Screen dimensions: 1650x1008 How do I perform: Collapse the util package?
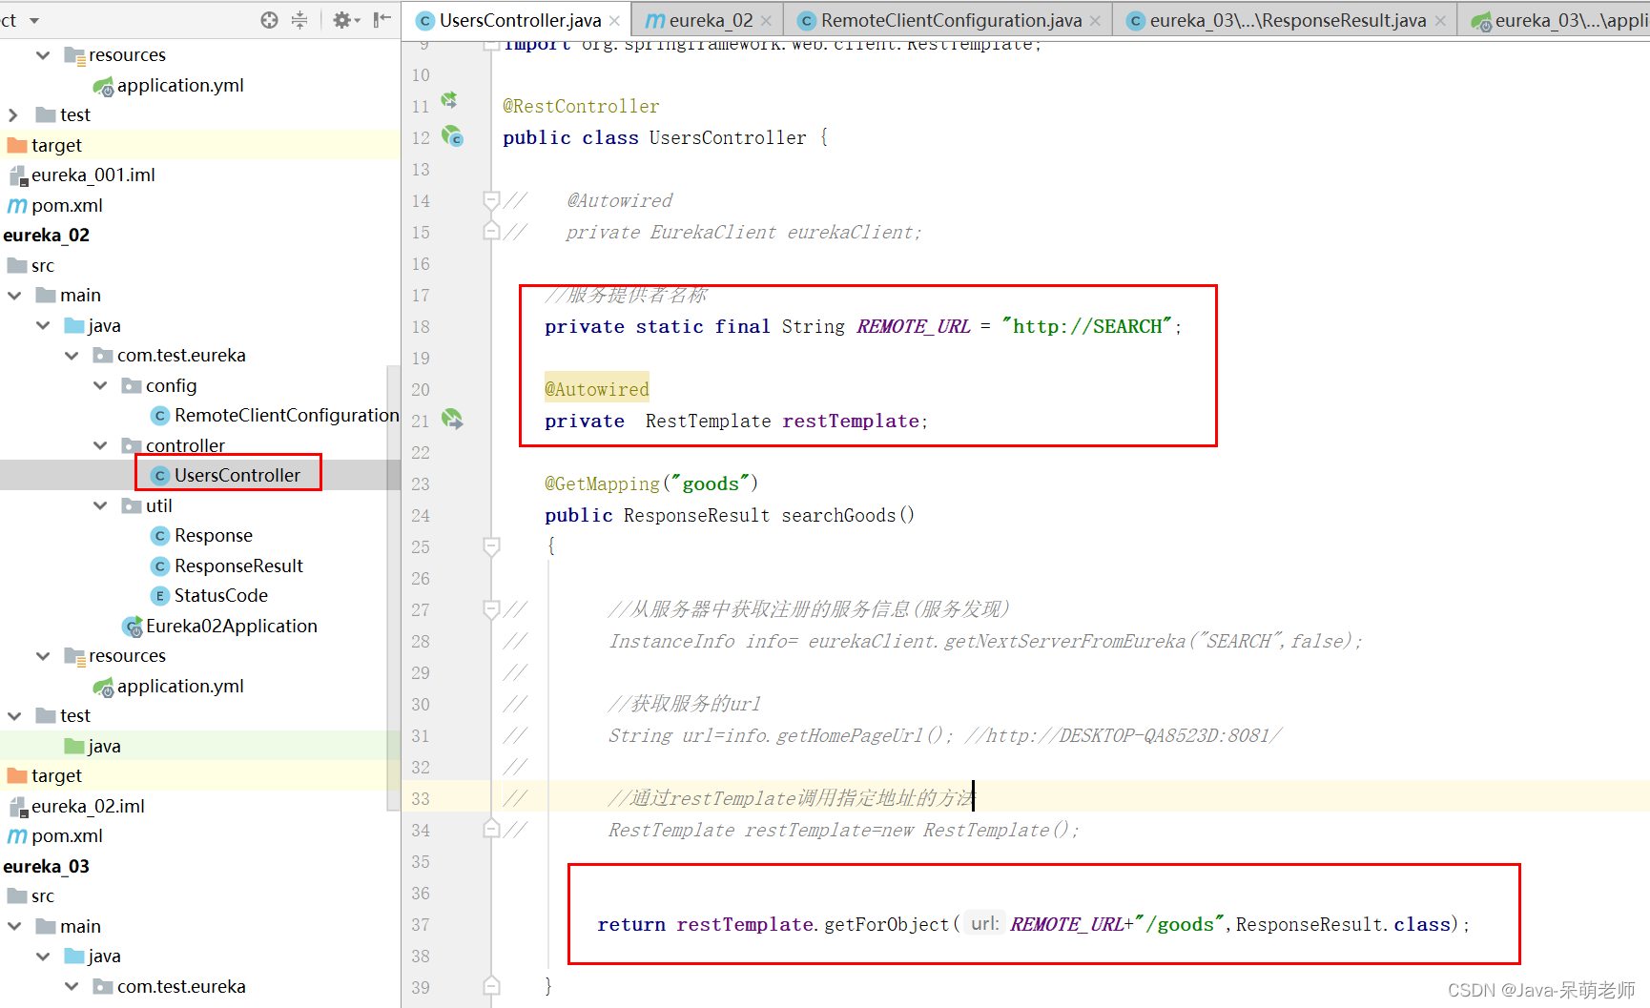point(100,505)
